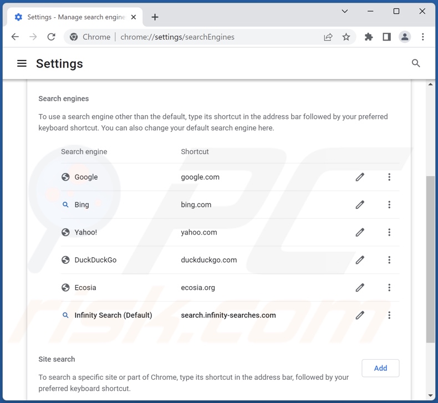Screen dimensions: 438x403
Task: Open more actions for Yahoo!
Action: tap(389, 232)
